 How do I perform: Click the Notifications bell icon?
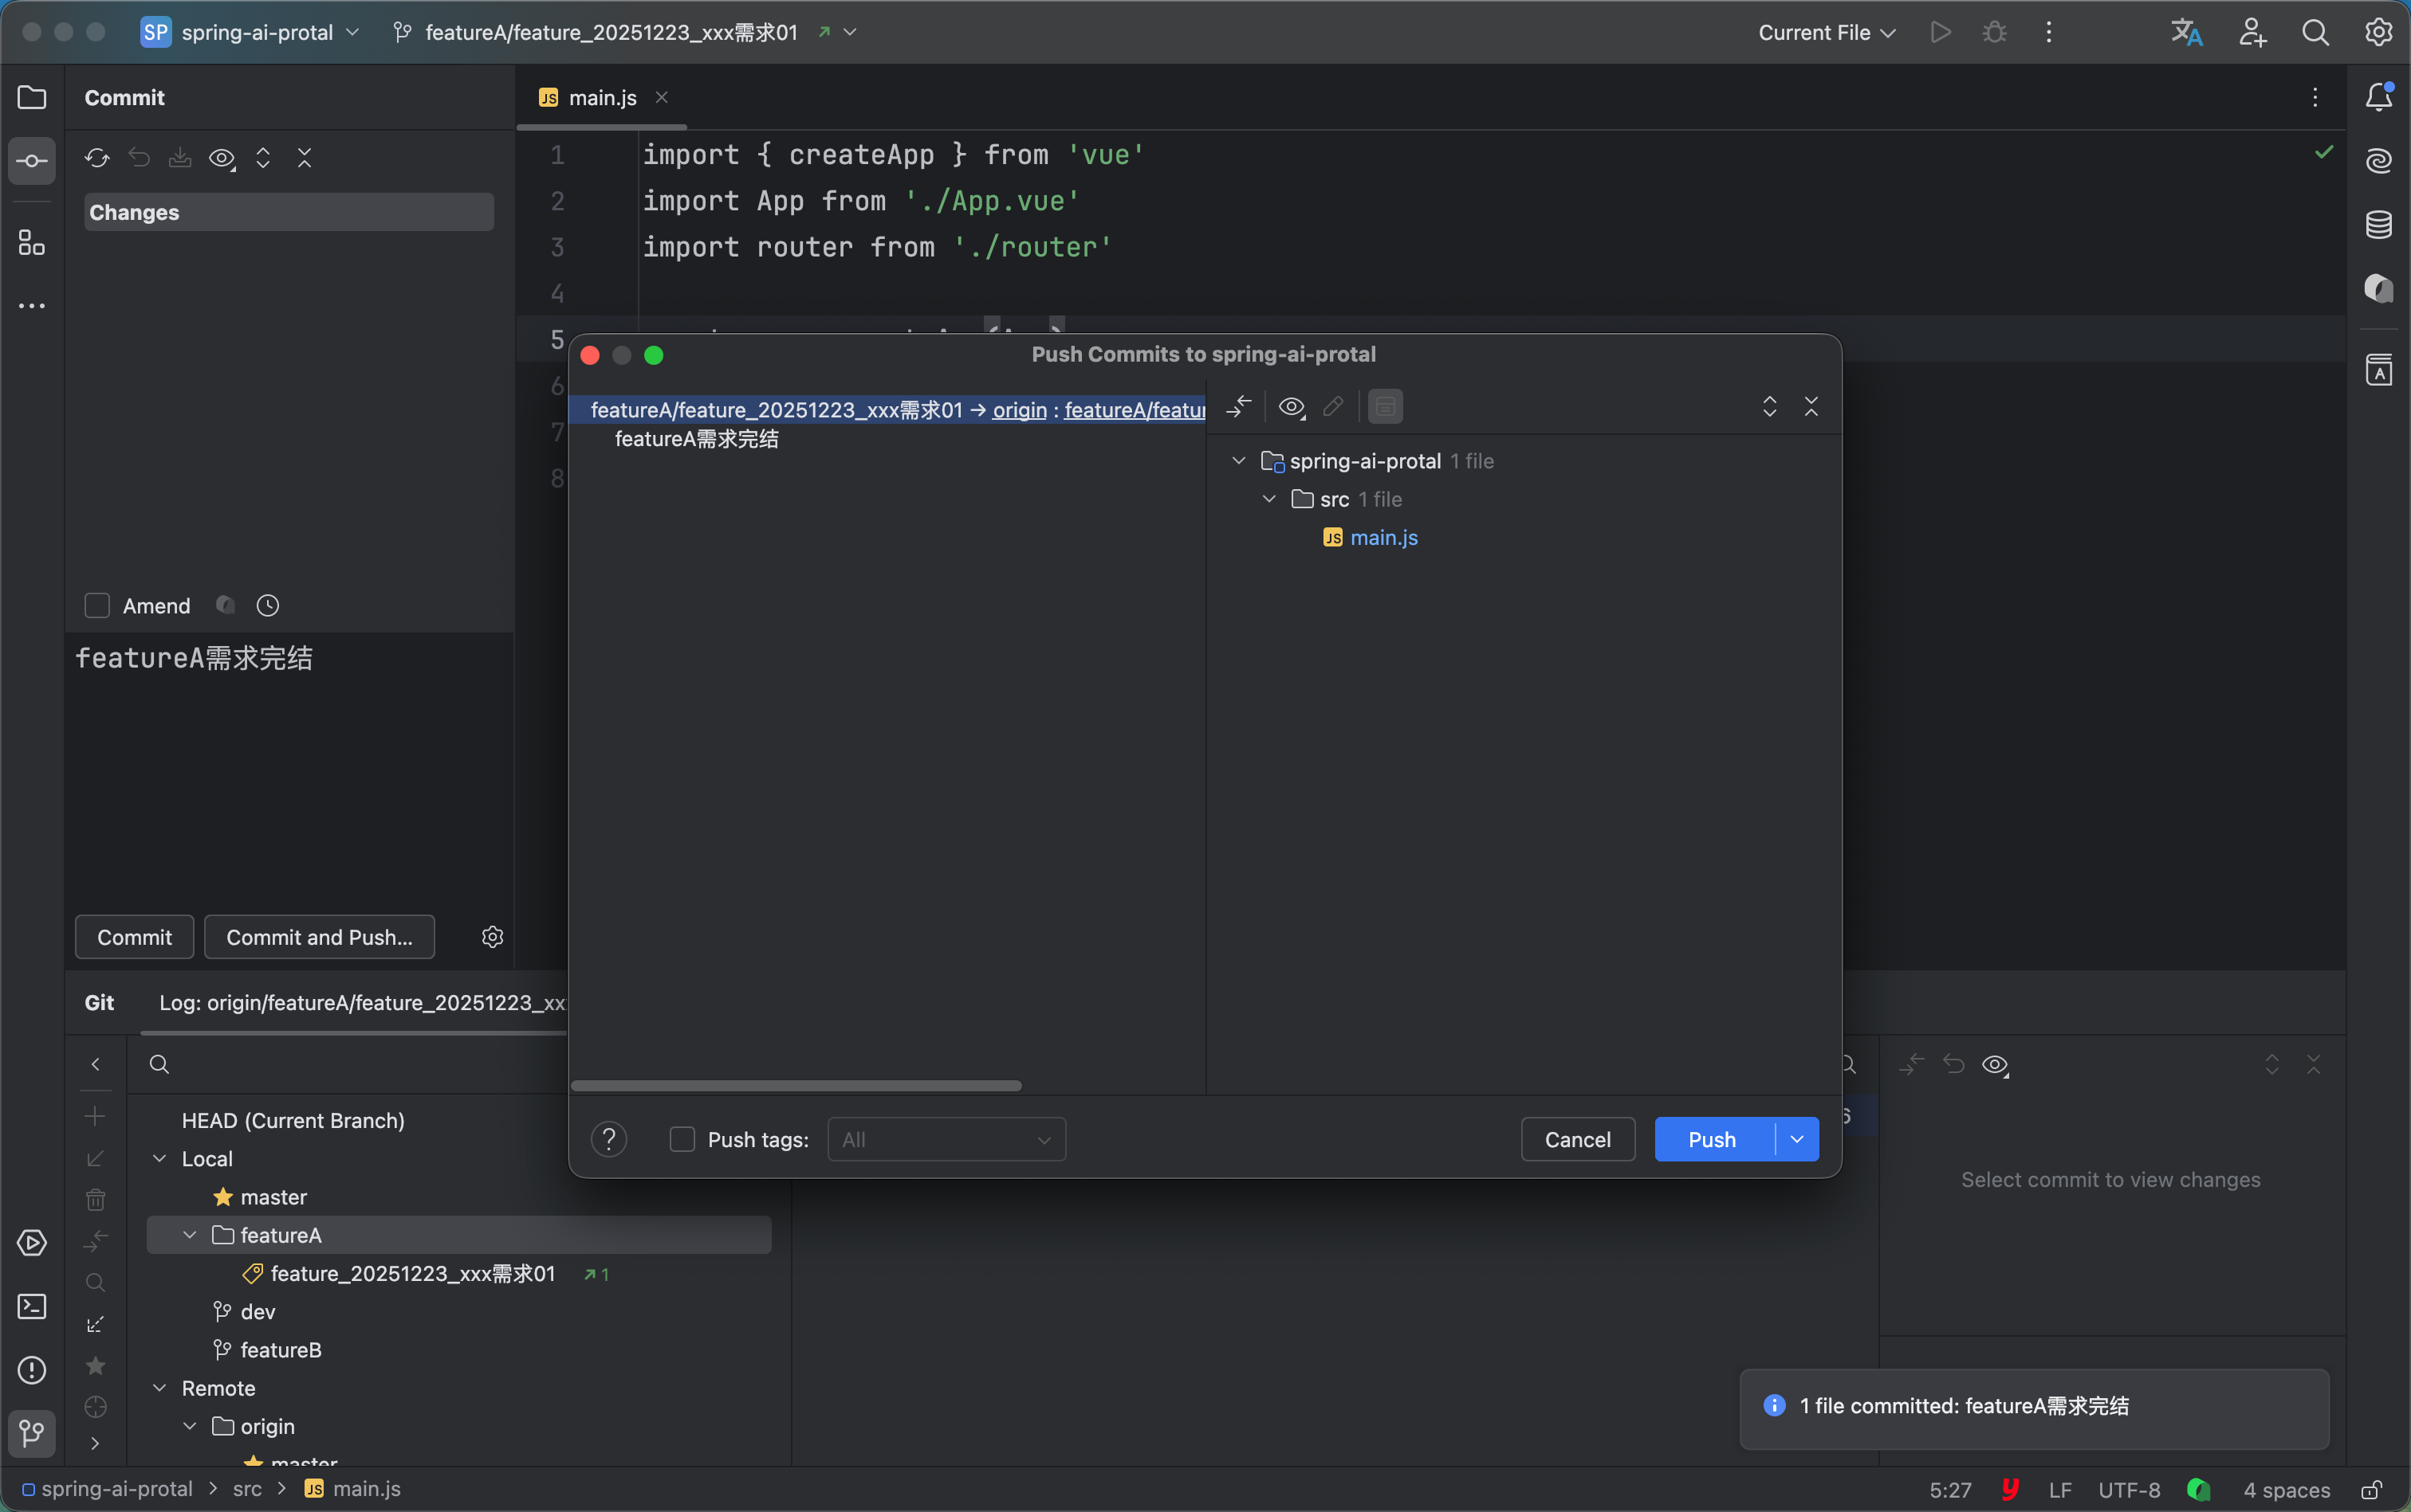click(2378, 97)
